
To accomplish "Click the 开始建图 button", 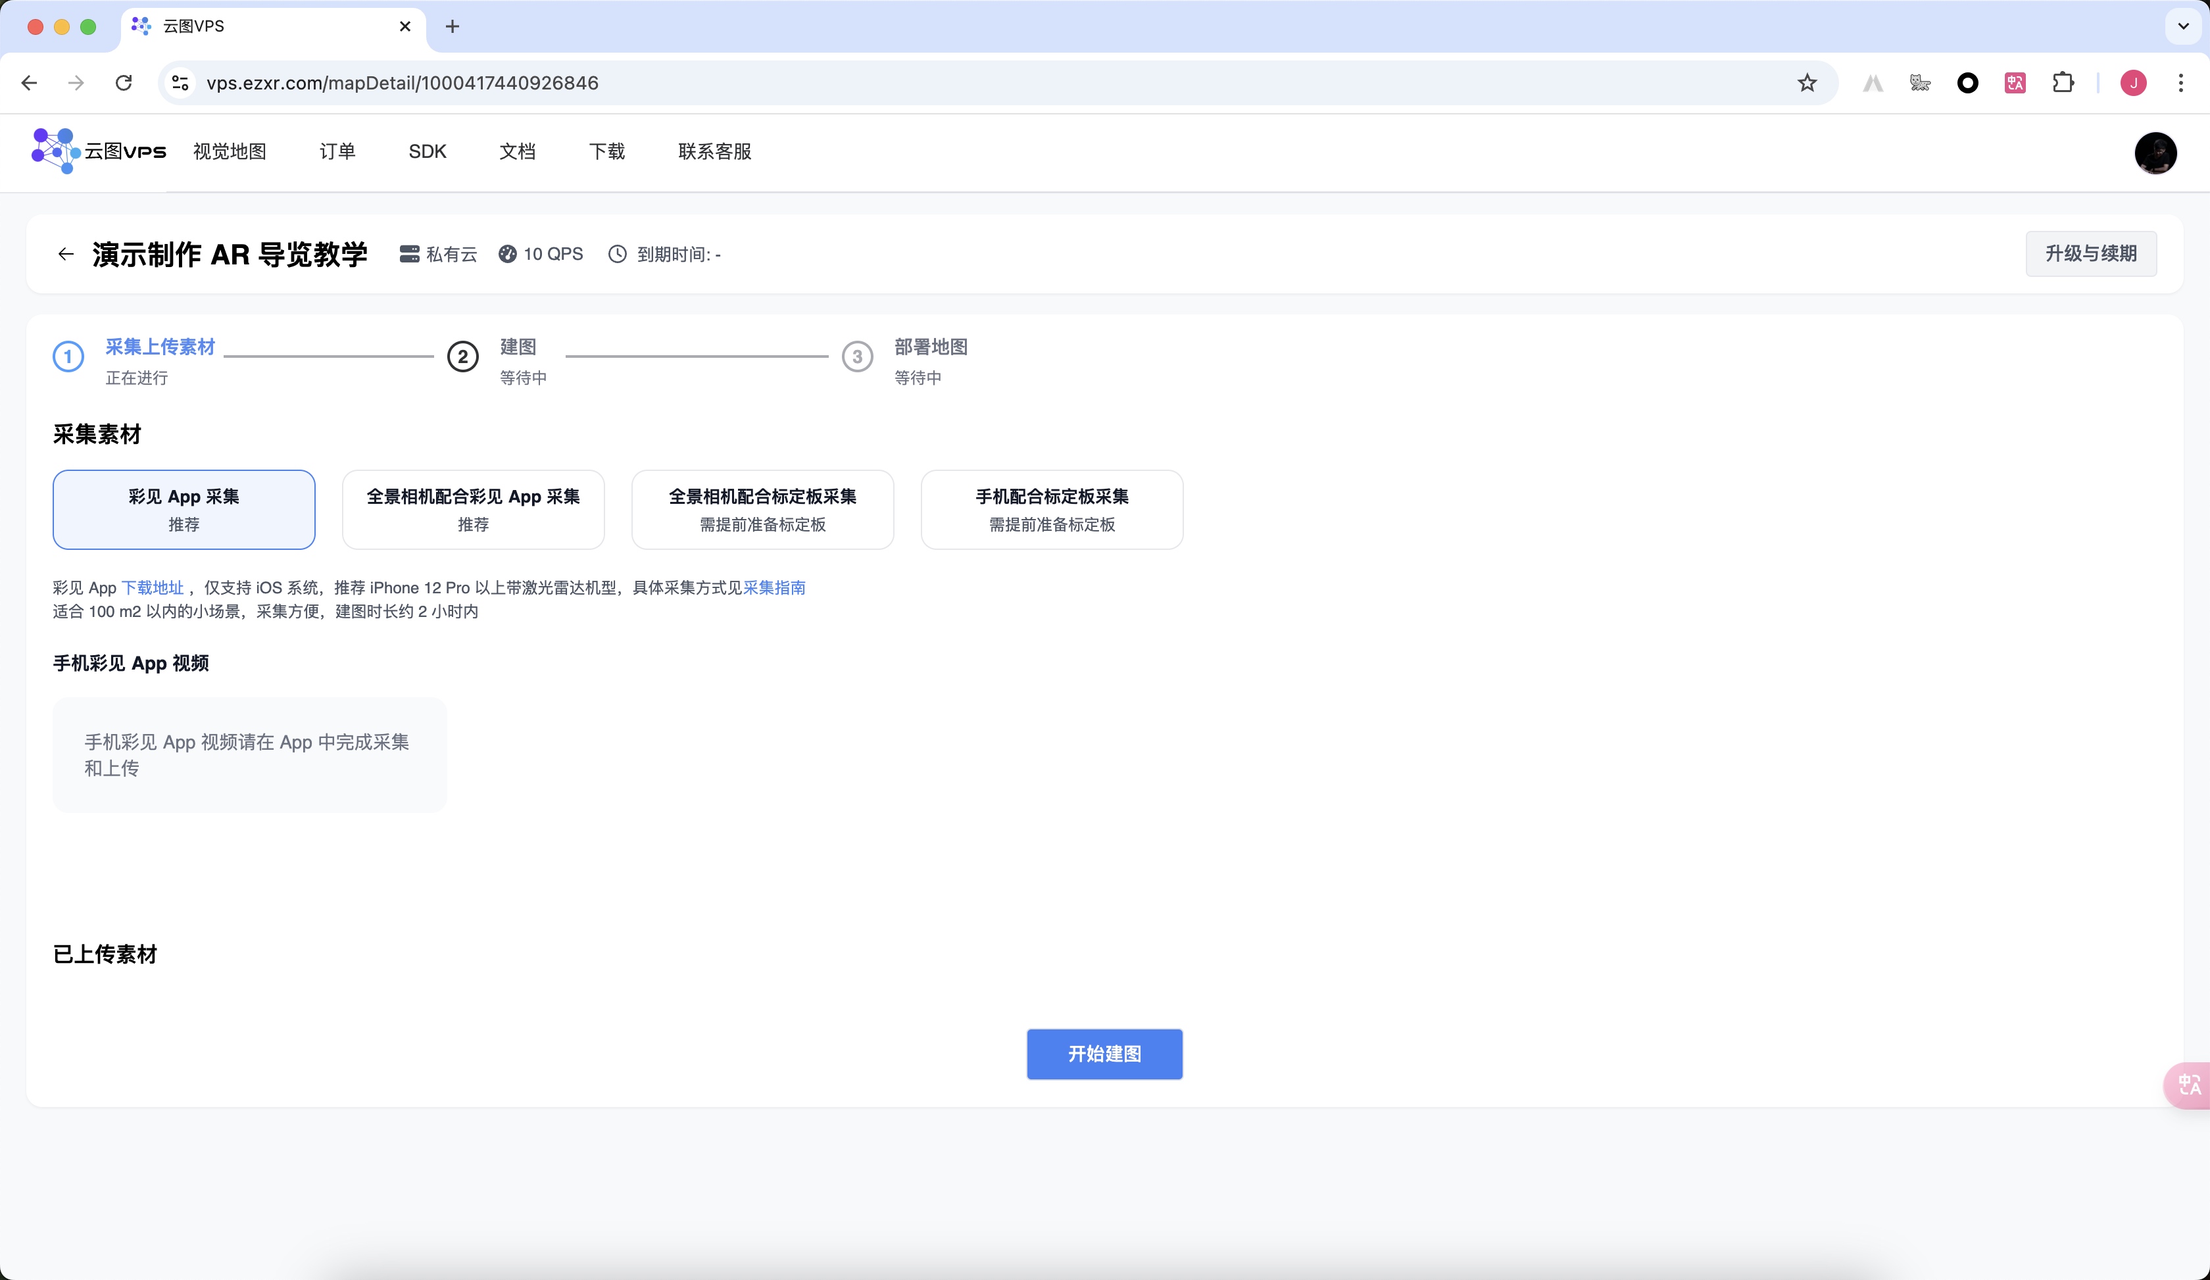I will pyautogui.click(x=1104, y=1054).
